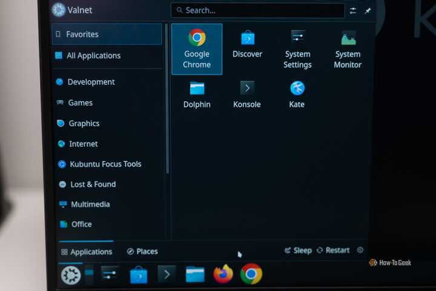
Task: Switch to Places tab
Action: 142,252
